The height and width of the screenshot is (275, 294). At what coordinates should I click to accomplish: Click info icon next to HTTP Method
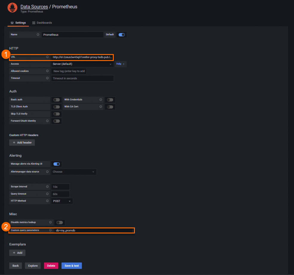pyautogui.click(x=47, y=201)
